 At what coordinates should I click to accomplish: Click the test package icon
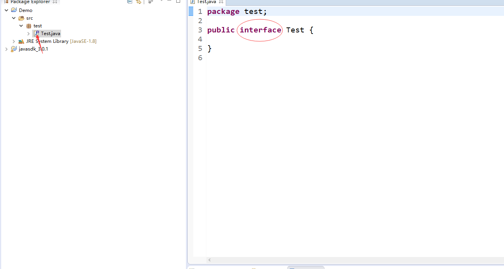click(x=29, y=26)
